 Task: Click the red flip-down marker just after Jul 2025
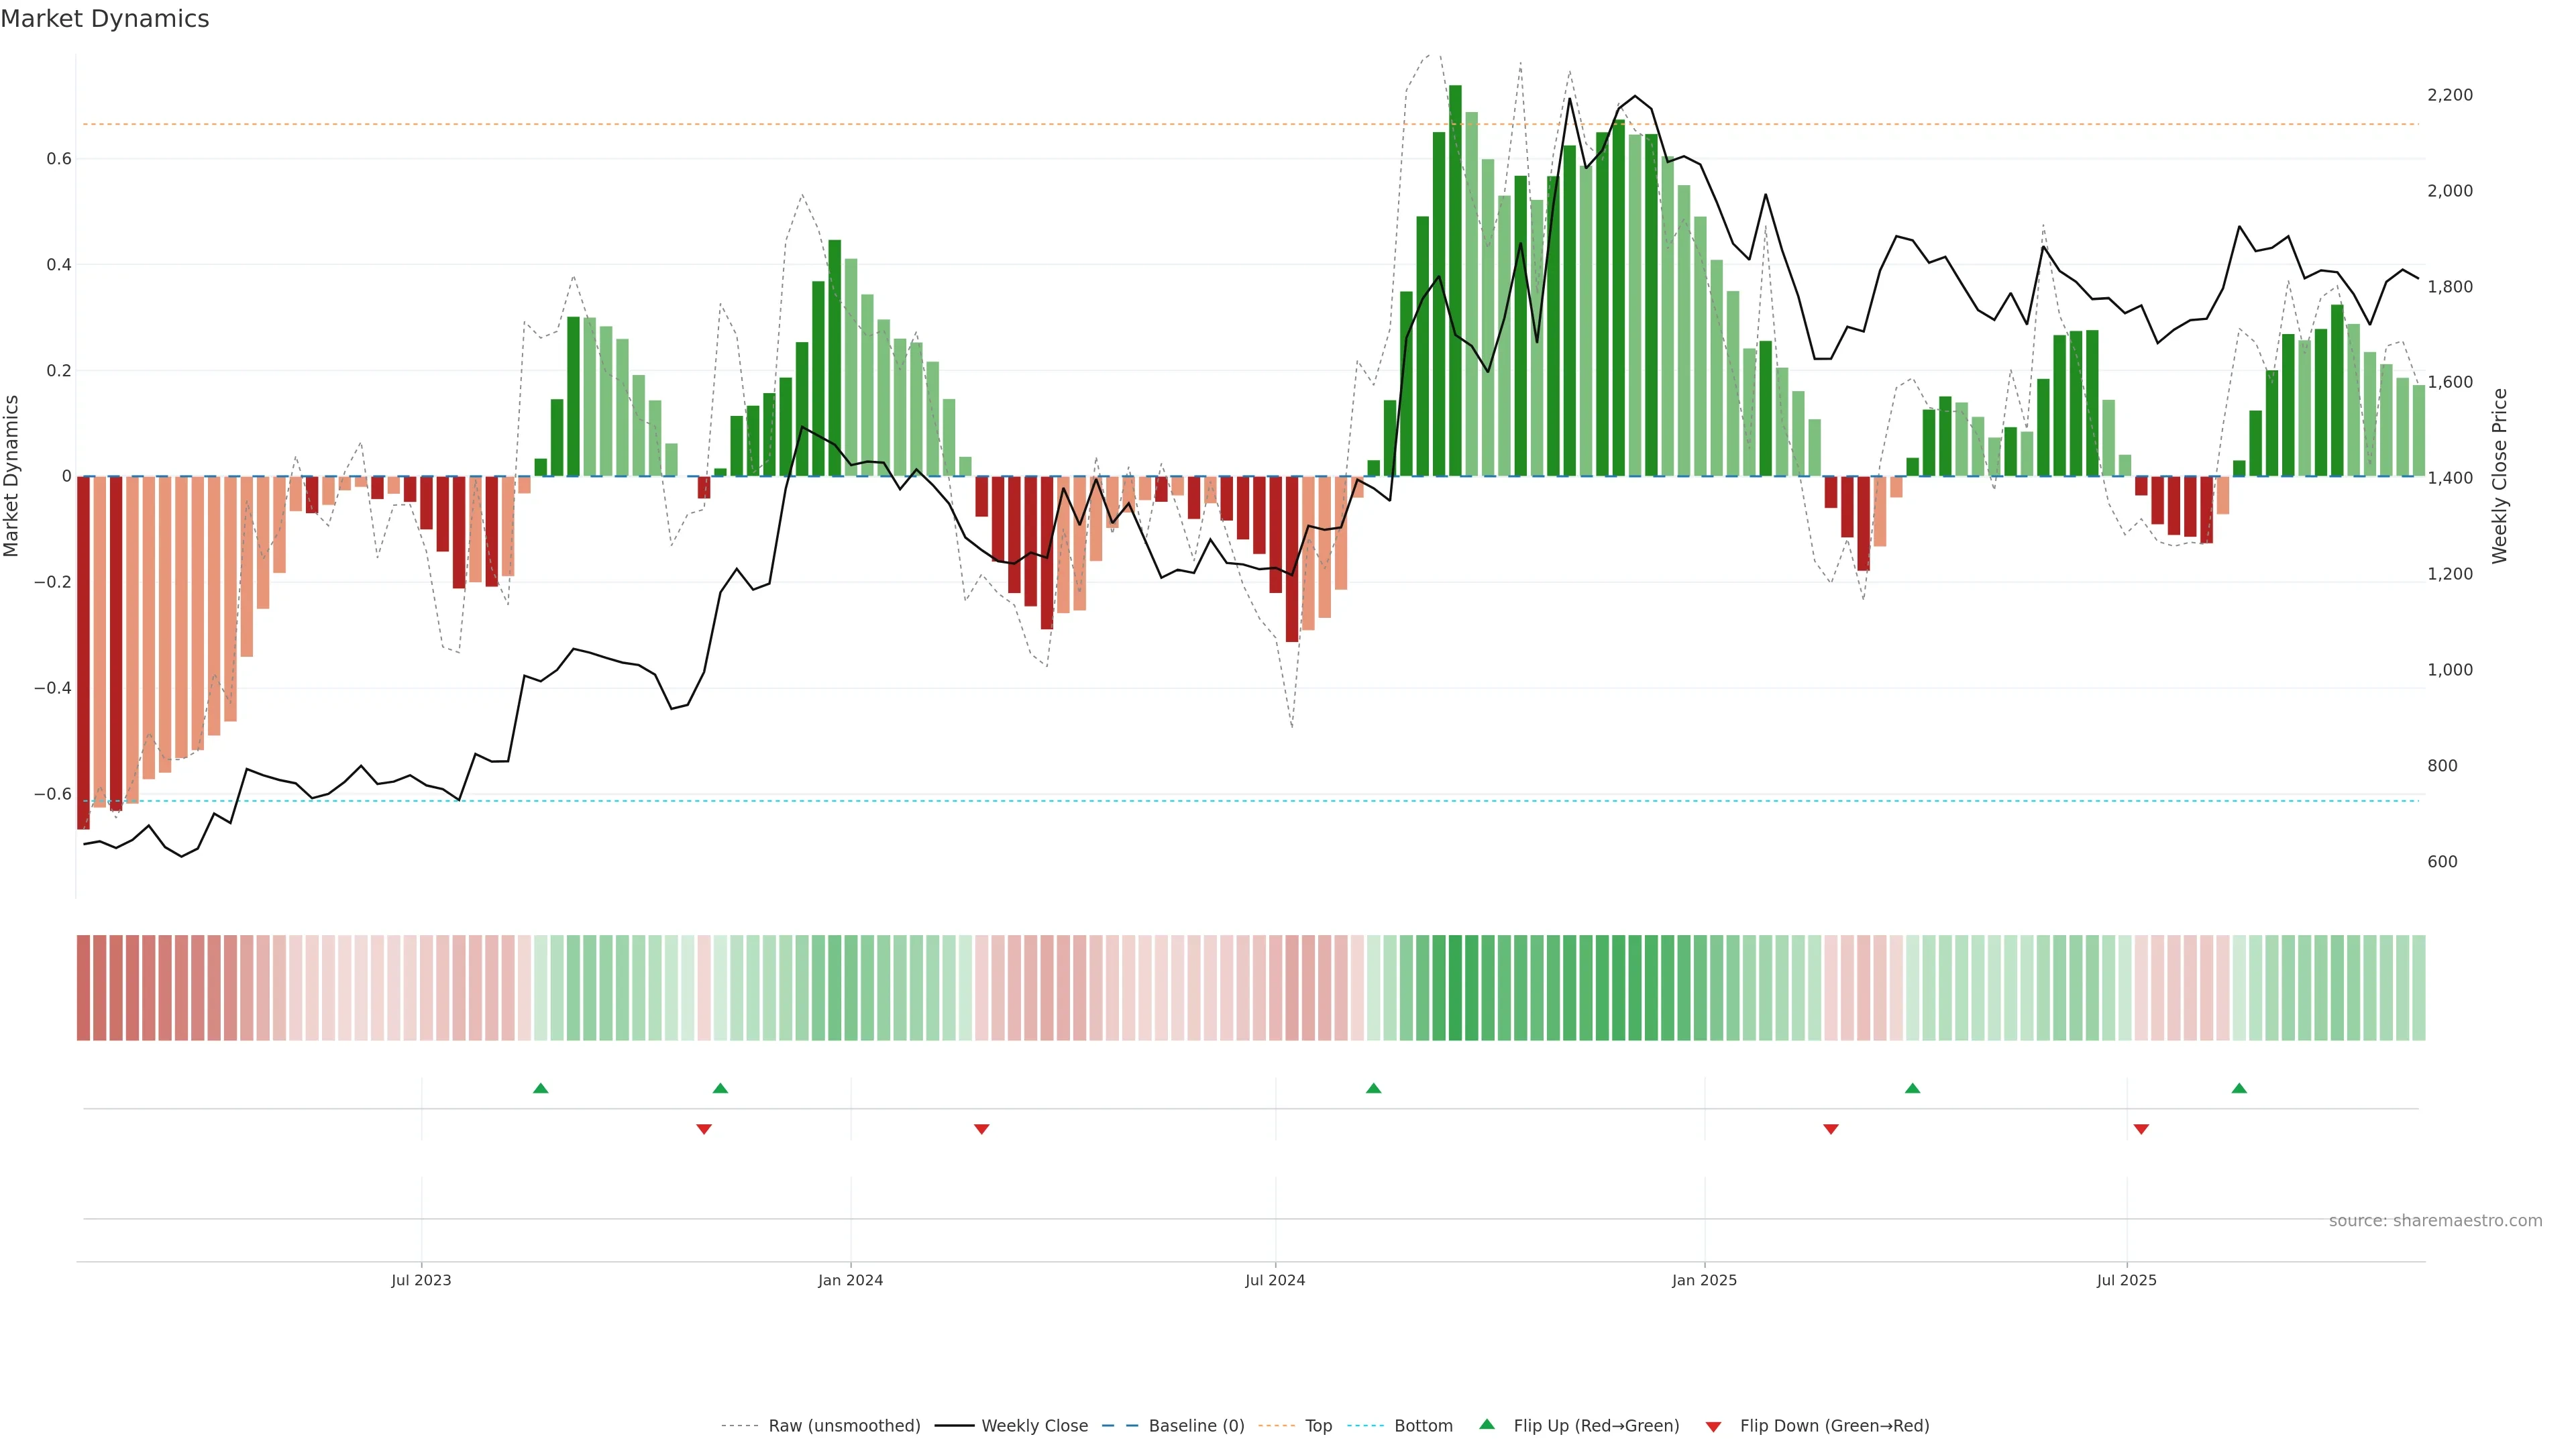[2141, 1129]
